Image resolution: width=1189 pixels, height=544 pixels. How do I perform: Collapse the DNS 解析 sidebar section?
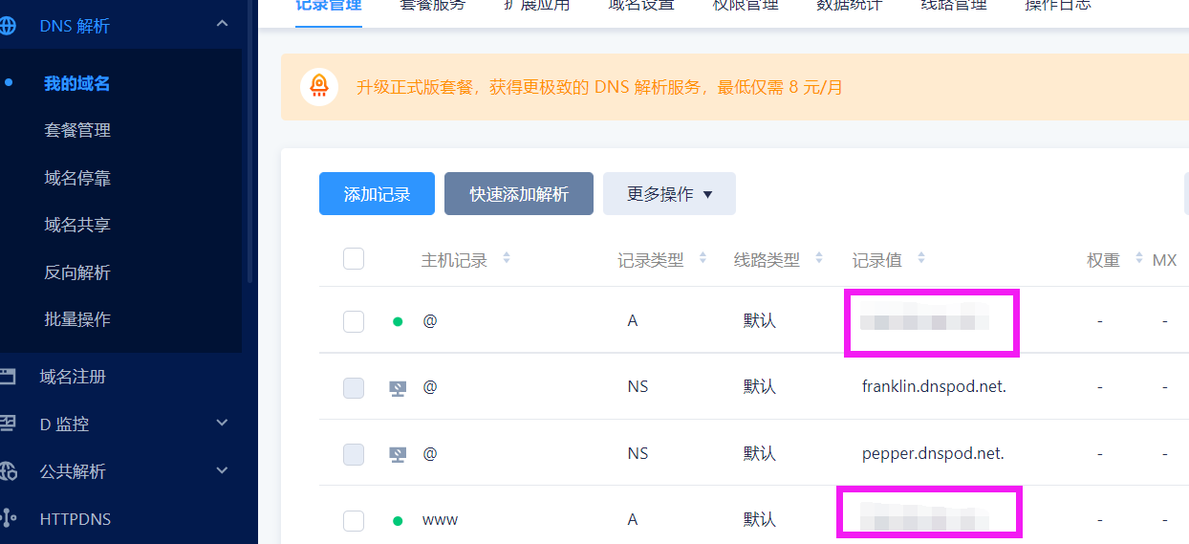point(222,24)
